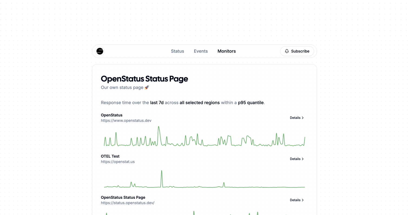The height and width of the screenshot is (215, 409).
Task: Click the 'p95 quantile' text
Action: point(251,103)
